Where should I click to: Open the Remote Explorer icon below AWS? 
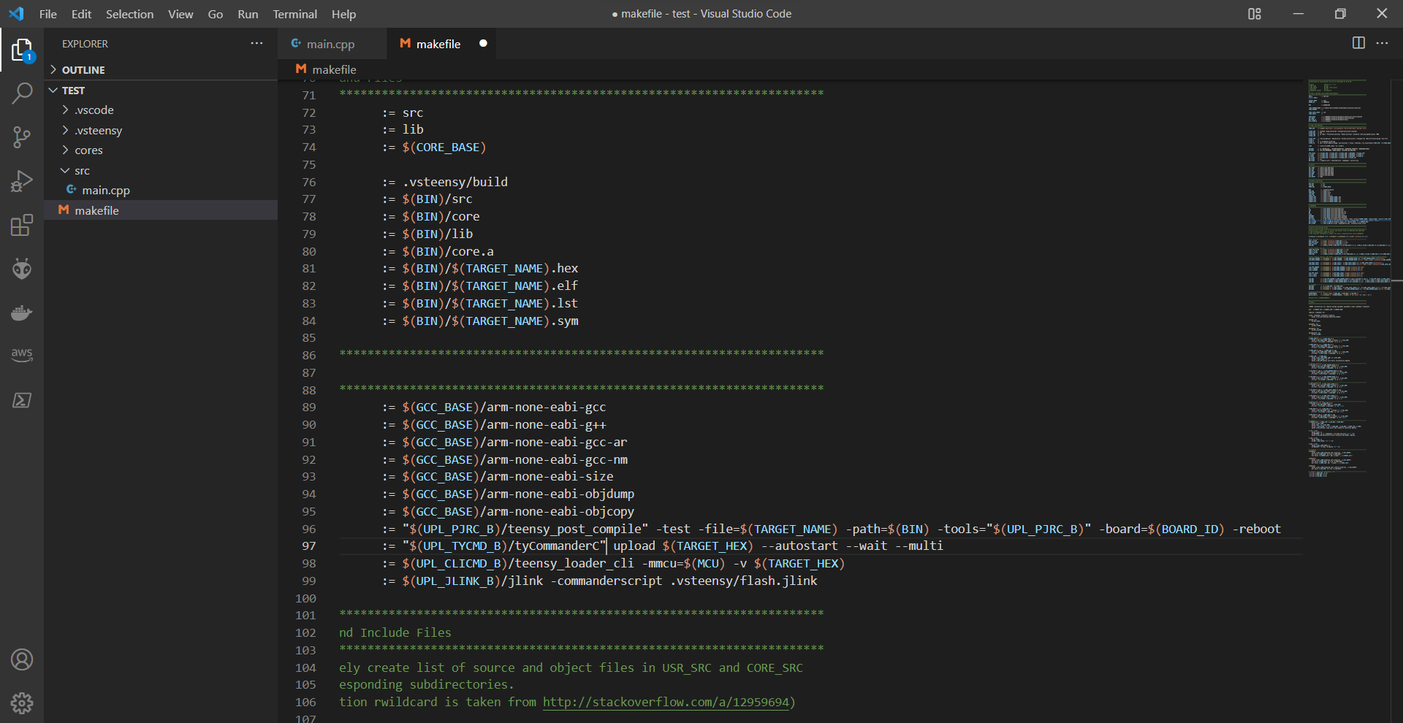point(22,399)
